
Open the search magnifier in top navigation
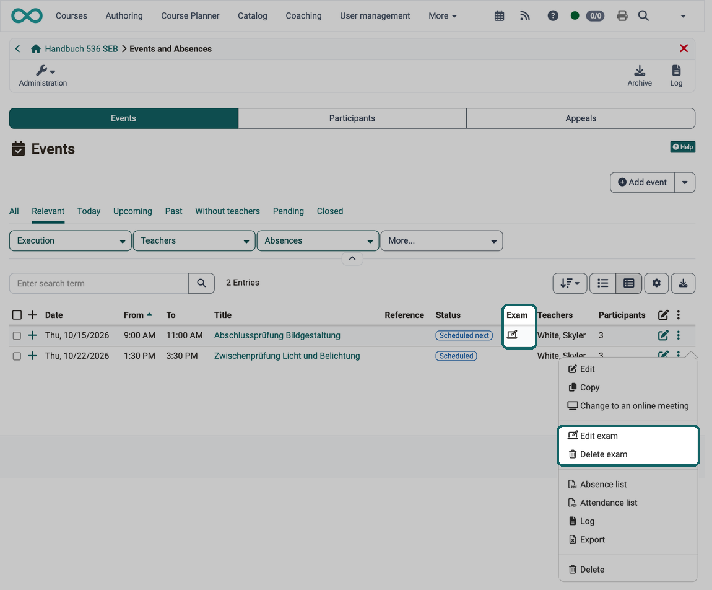point(643,16)
